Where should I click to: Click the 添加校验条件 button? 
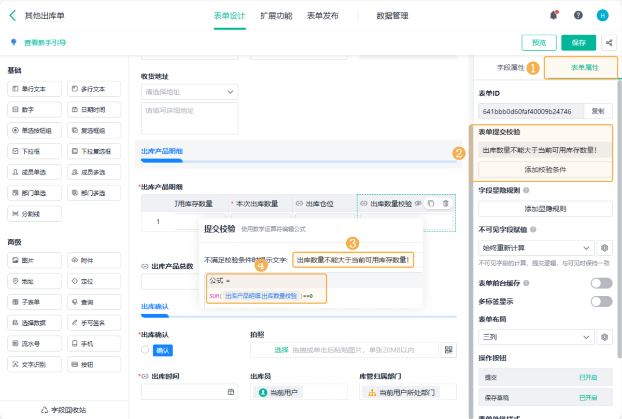pos(545,169)
